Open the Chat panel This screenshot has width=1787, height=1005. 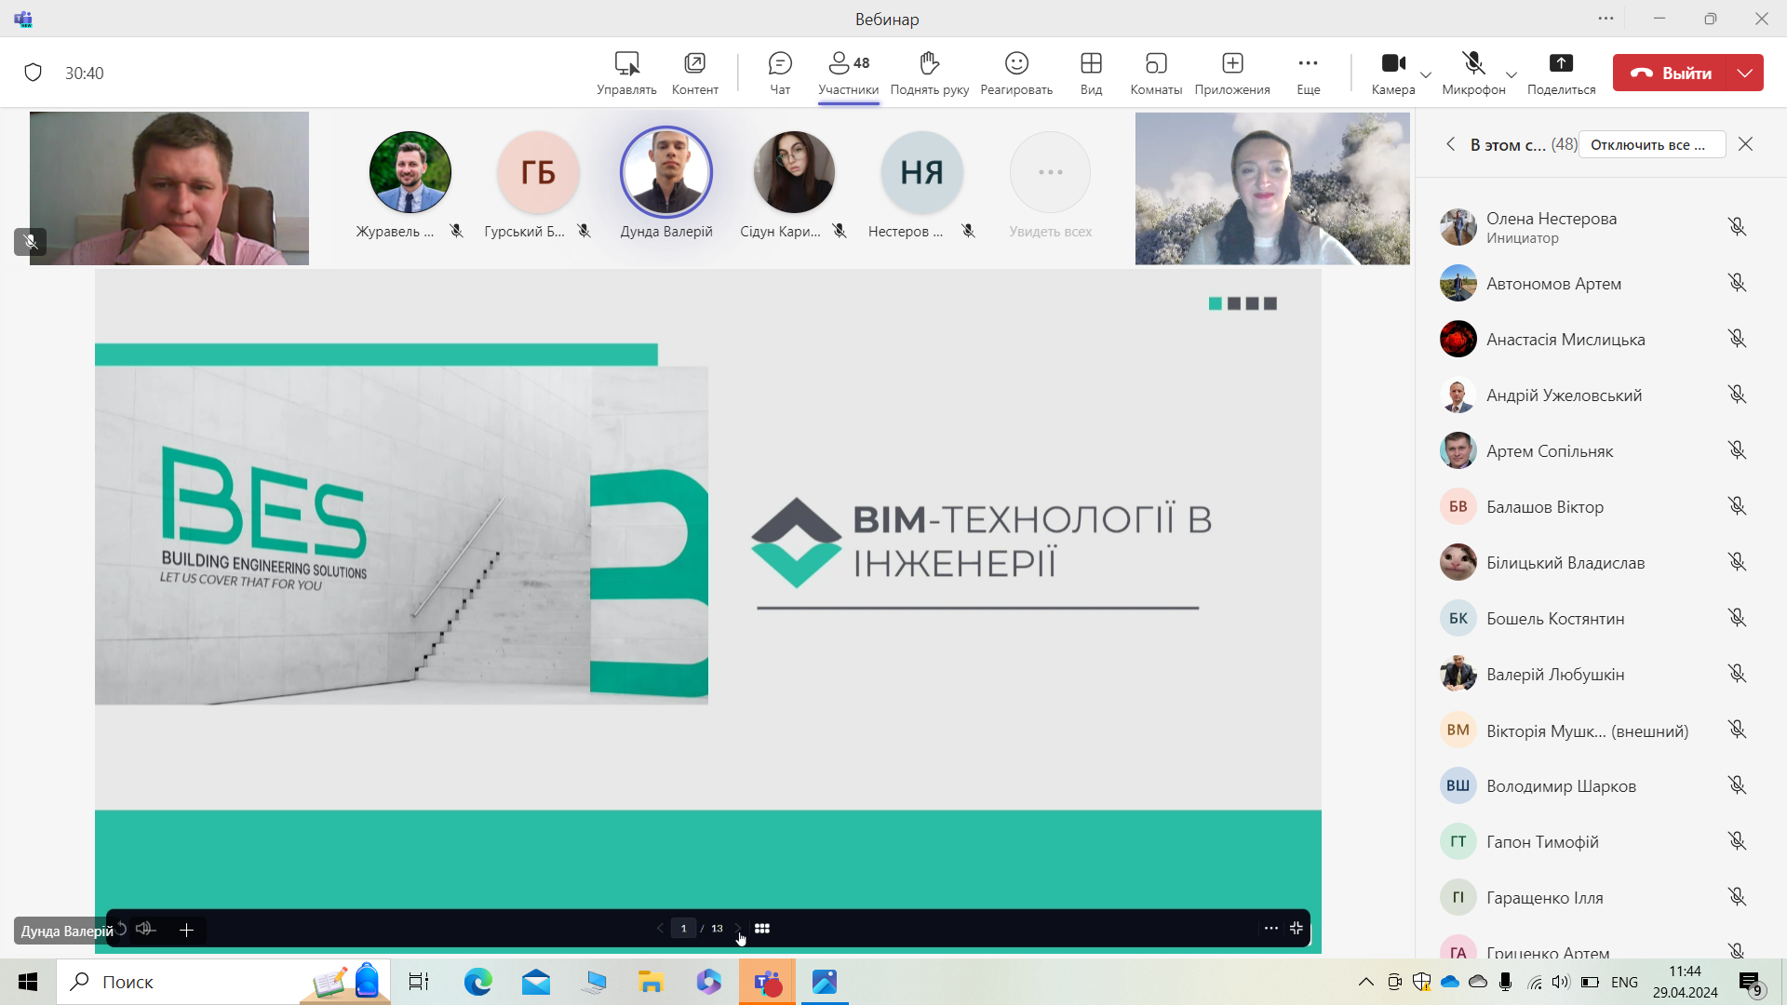click(780, 73)
